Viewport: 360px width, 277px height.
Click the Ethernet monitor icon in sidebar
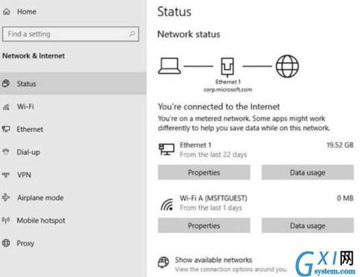6,129
